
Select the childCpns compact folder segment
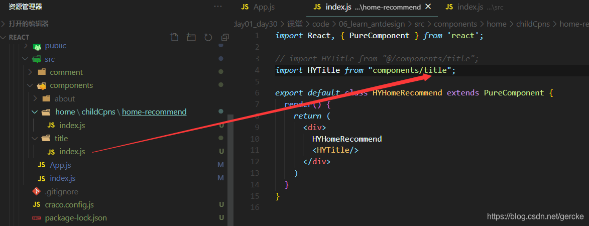pos(99,112)
